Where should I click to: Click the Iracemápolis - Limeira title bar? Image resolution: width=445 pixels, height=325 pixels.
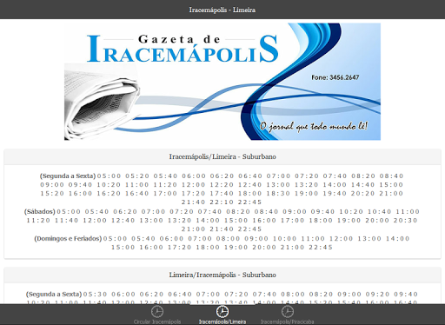click(222, 10)
